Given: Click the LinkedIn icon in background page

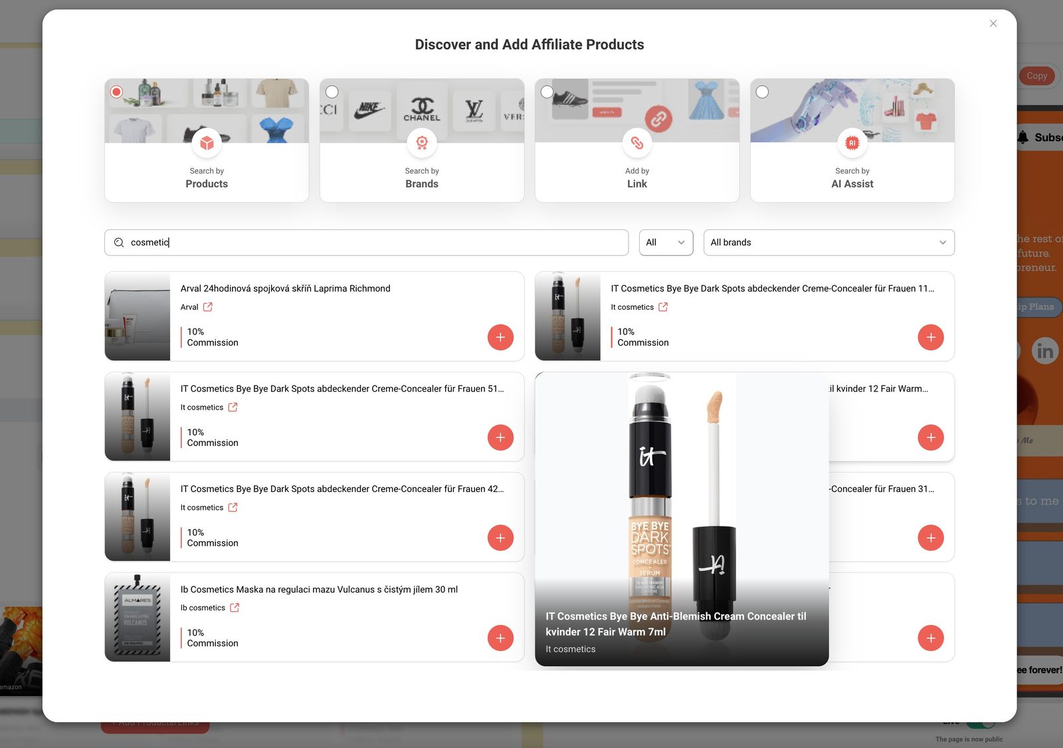Looking at the screenshot, I should [x=1044, y=350].
